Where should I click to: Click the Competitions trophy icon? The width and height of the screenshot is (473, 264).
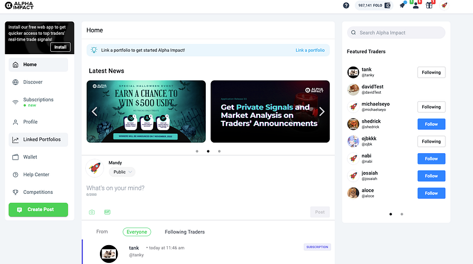(15, 192)
